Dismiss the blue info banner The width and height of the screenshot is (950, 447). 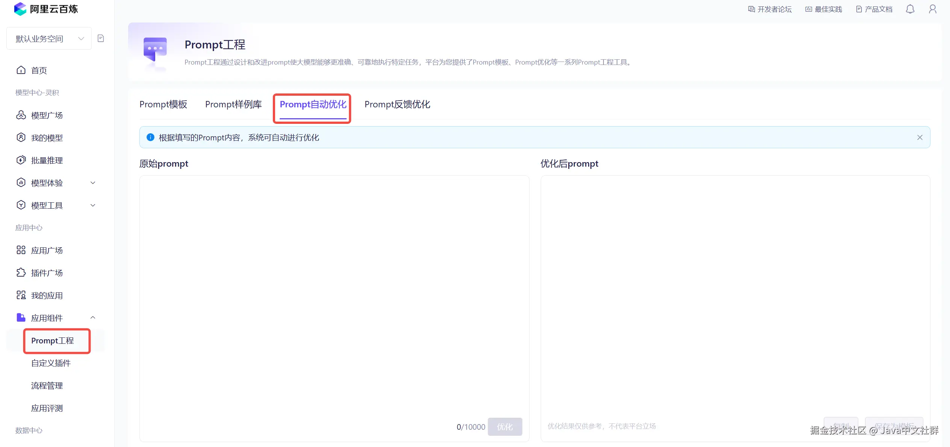coord(920,137)
